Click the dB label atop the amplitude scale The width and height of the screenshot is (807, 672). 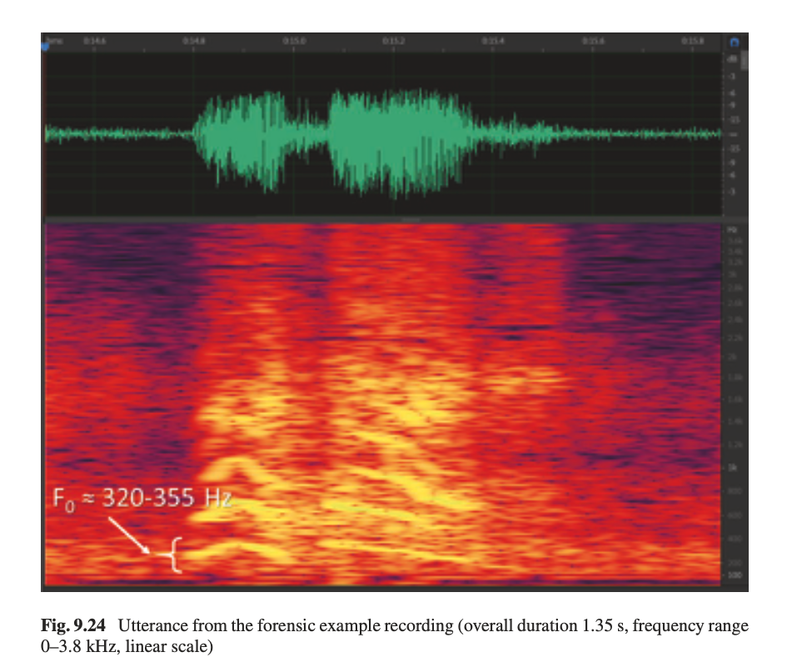click(734, 57)
